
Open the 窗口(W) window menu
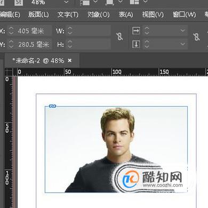(184, 14)
